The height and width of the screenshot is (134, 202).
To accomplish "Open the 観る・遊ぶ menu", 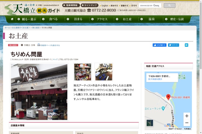I will pyautogui.click(x=27, y=19).
